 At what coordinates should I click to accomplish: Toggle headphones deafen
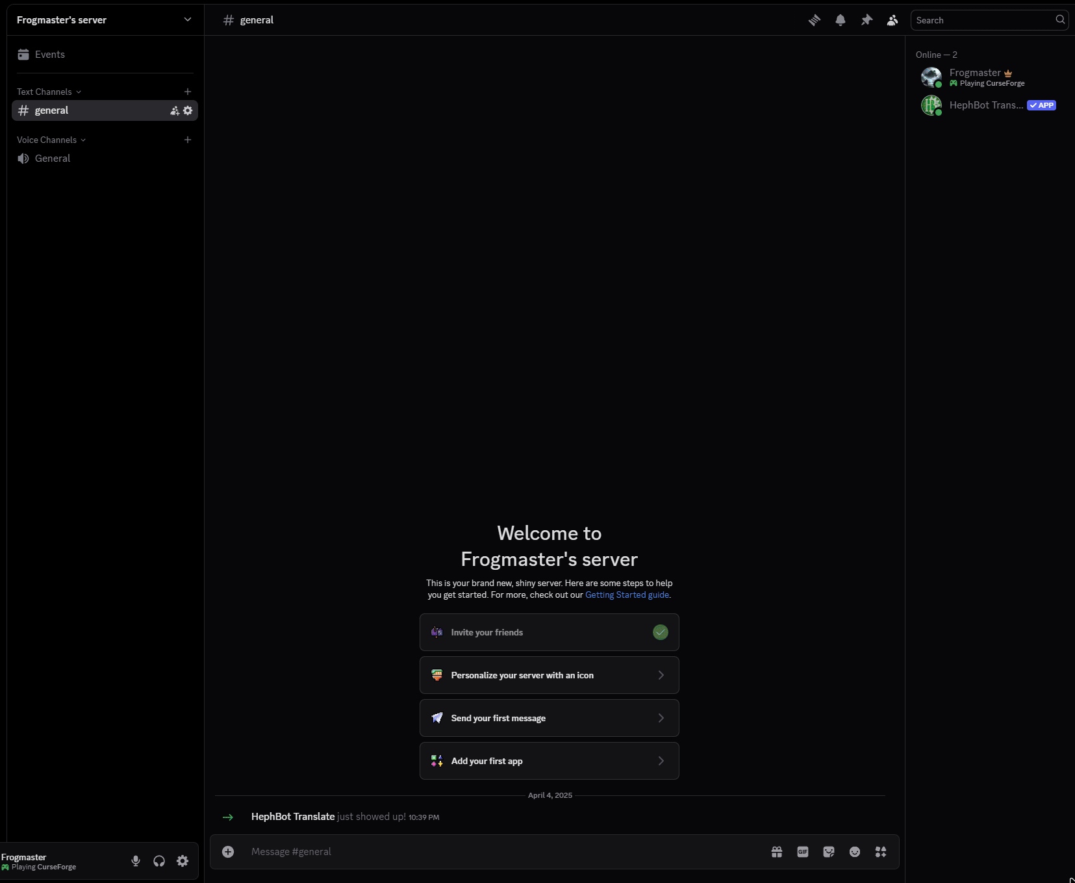pyautogui.click(x=159, y=861)
